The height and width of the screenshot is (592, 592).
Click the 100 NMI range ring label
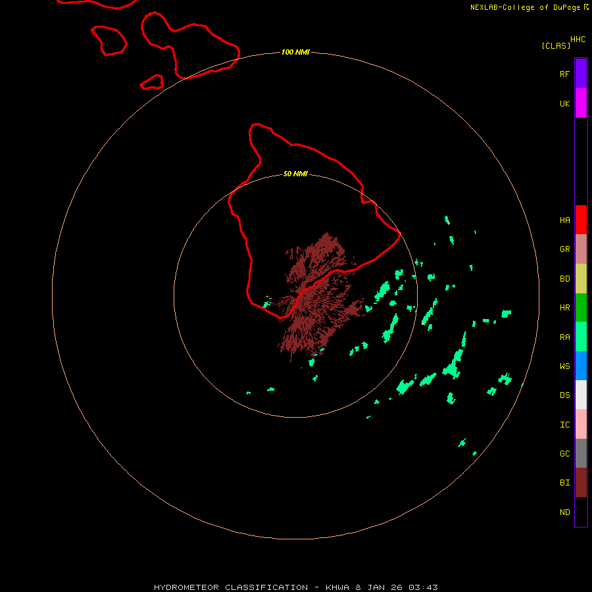[x=295, y=52]
